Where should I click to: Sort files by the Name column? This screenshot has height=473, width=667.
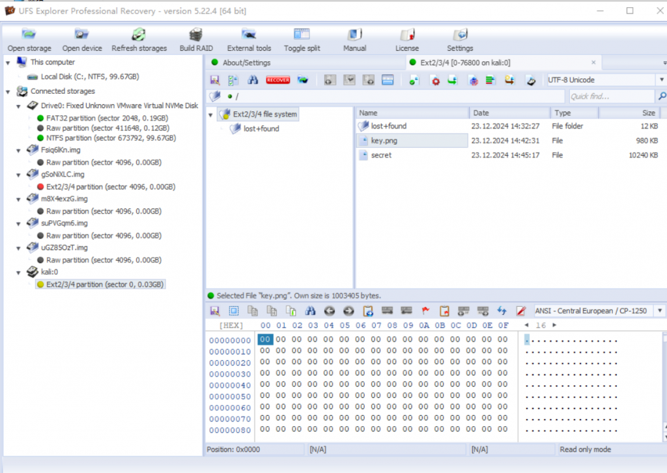[x=412, y=113]
